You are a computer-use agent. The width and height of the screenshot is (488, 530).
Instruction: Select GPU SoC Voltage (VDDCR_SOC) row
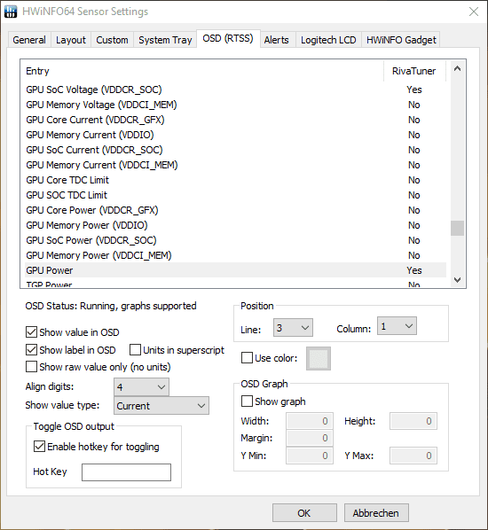click(235, 90)
